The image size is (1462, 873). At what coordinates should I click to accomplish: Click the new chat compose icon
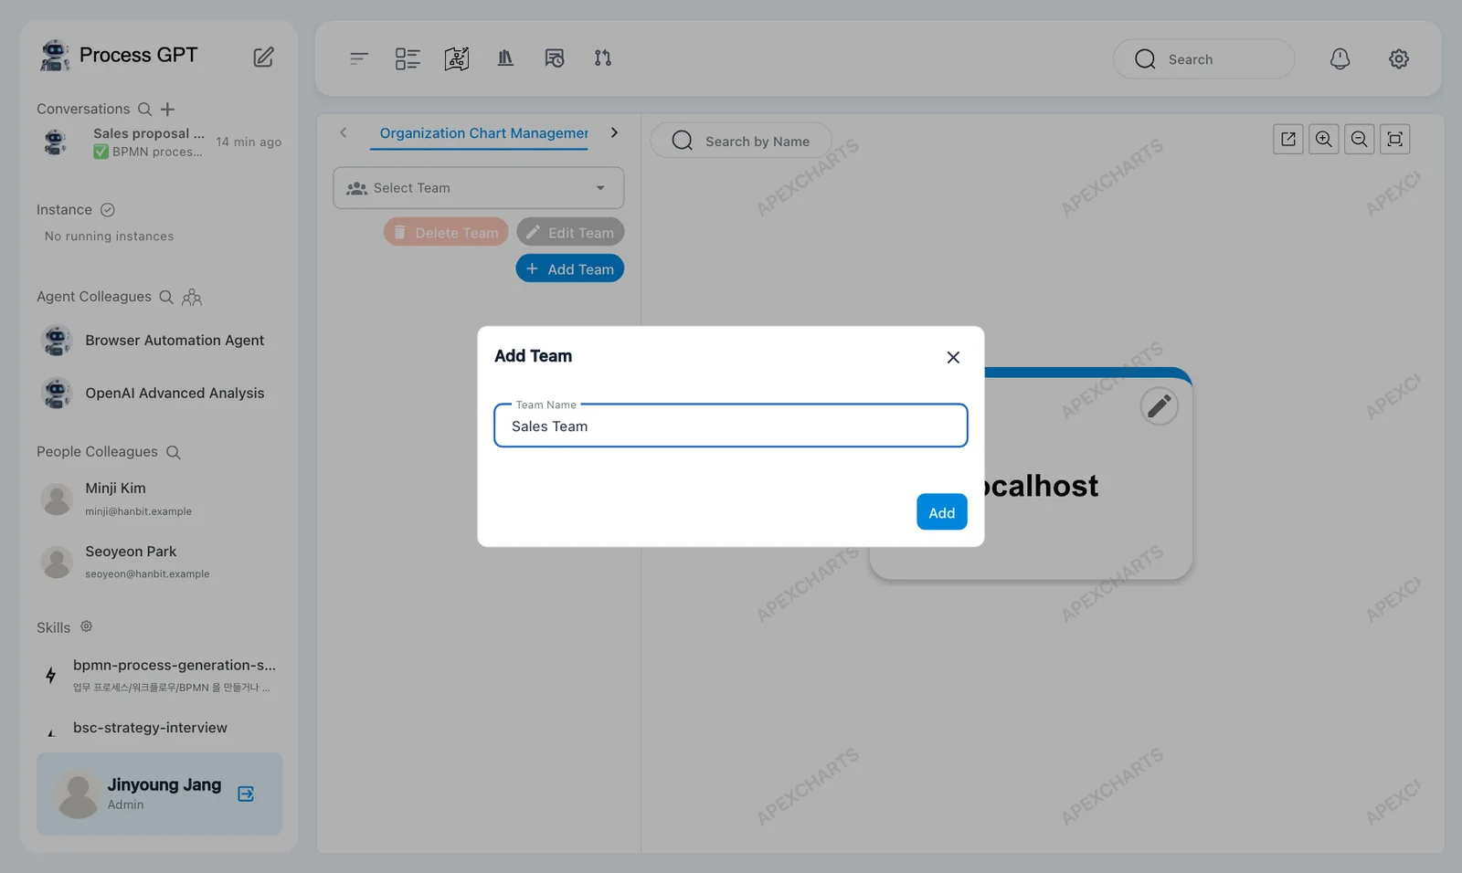pos(263,57)
